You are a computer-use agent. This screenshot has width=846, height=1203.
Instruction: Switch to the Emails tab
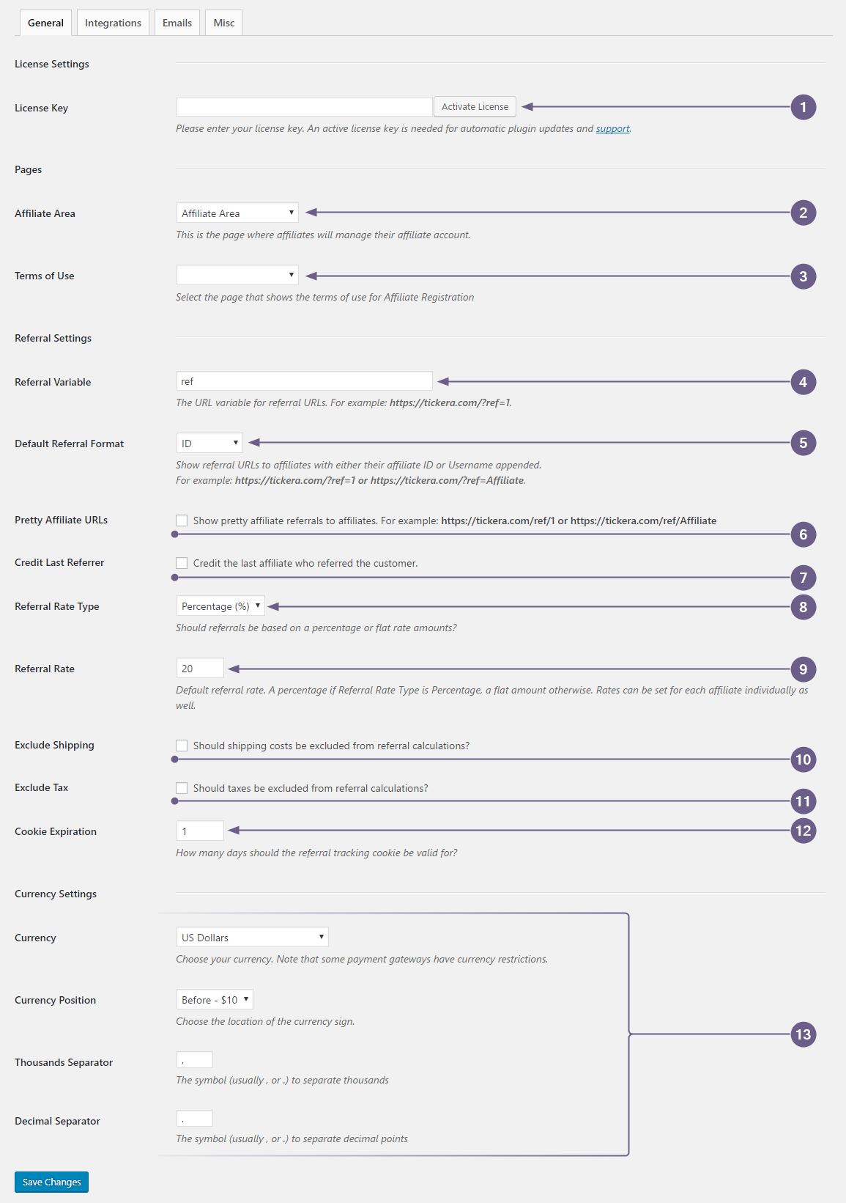(177, 22)
